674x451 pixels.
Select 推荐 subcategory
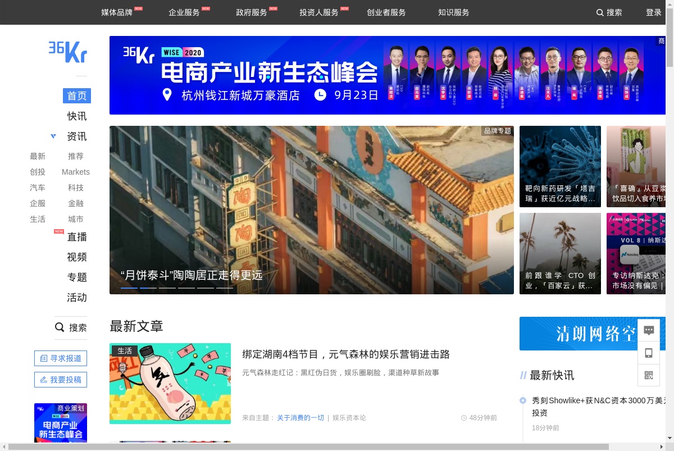[76, 156]
